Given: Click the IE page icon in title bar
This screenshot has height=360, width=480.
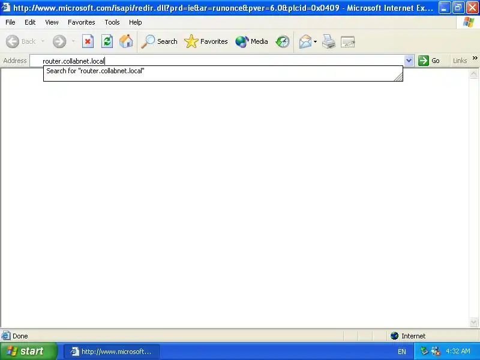Looking at the screenshot, I should tap(6, 7).
